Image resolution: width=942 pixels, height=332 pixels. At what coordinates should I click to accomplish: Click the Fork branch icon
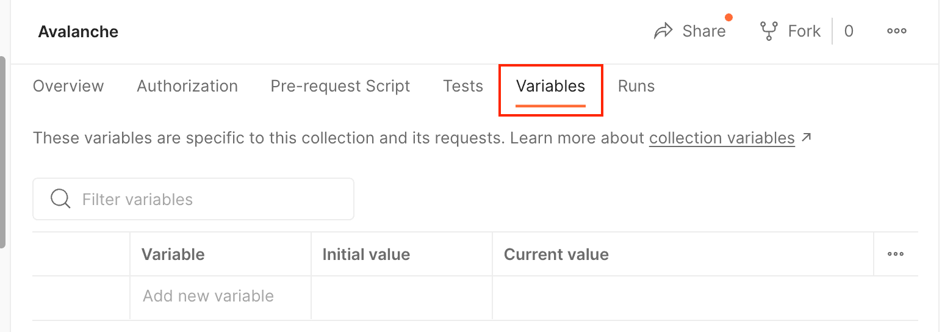pos(769,31)
